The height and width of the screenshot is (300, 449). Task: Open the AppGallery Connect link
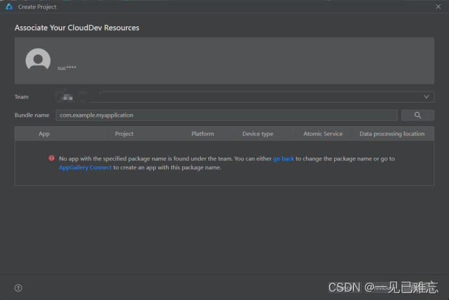click(x=85, y=167)
